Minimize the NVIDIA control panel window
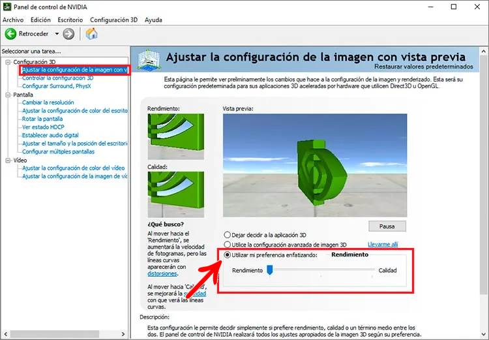 coord(431,7)
